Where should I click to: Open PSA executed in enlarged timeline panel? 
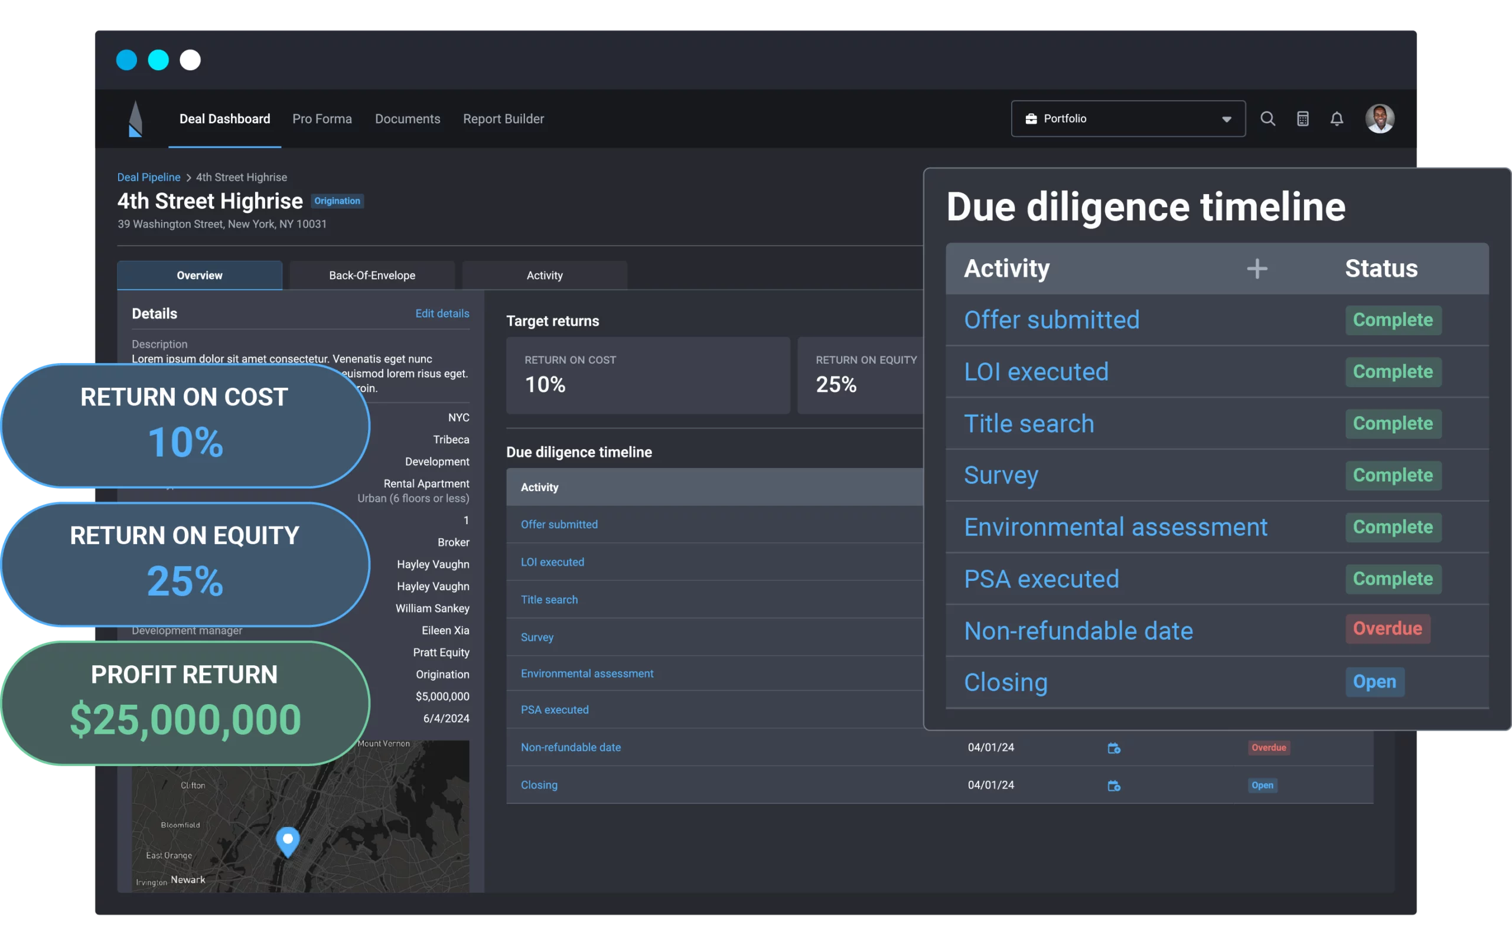(x=1041, y=580)
